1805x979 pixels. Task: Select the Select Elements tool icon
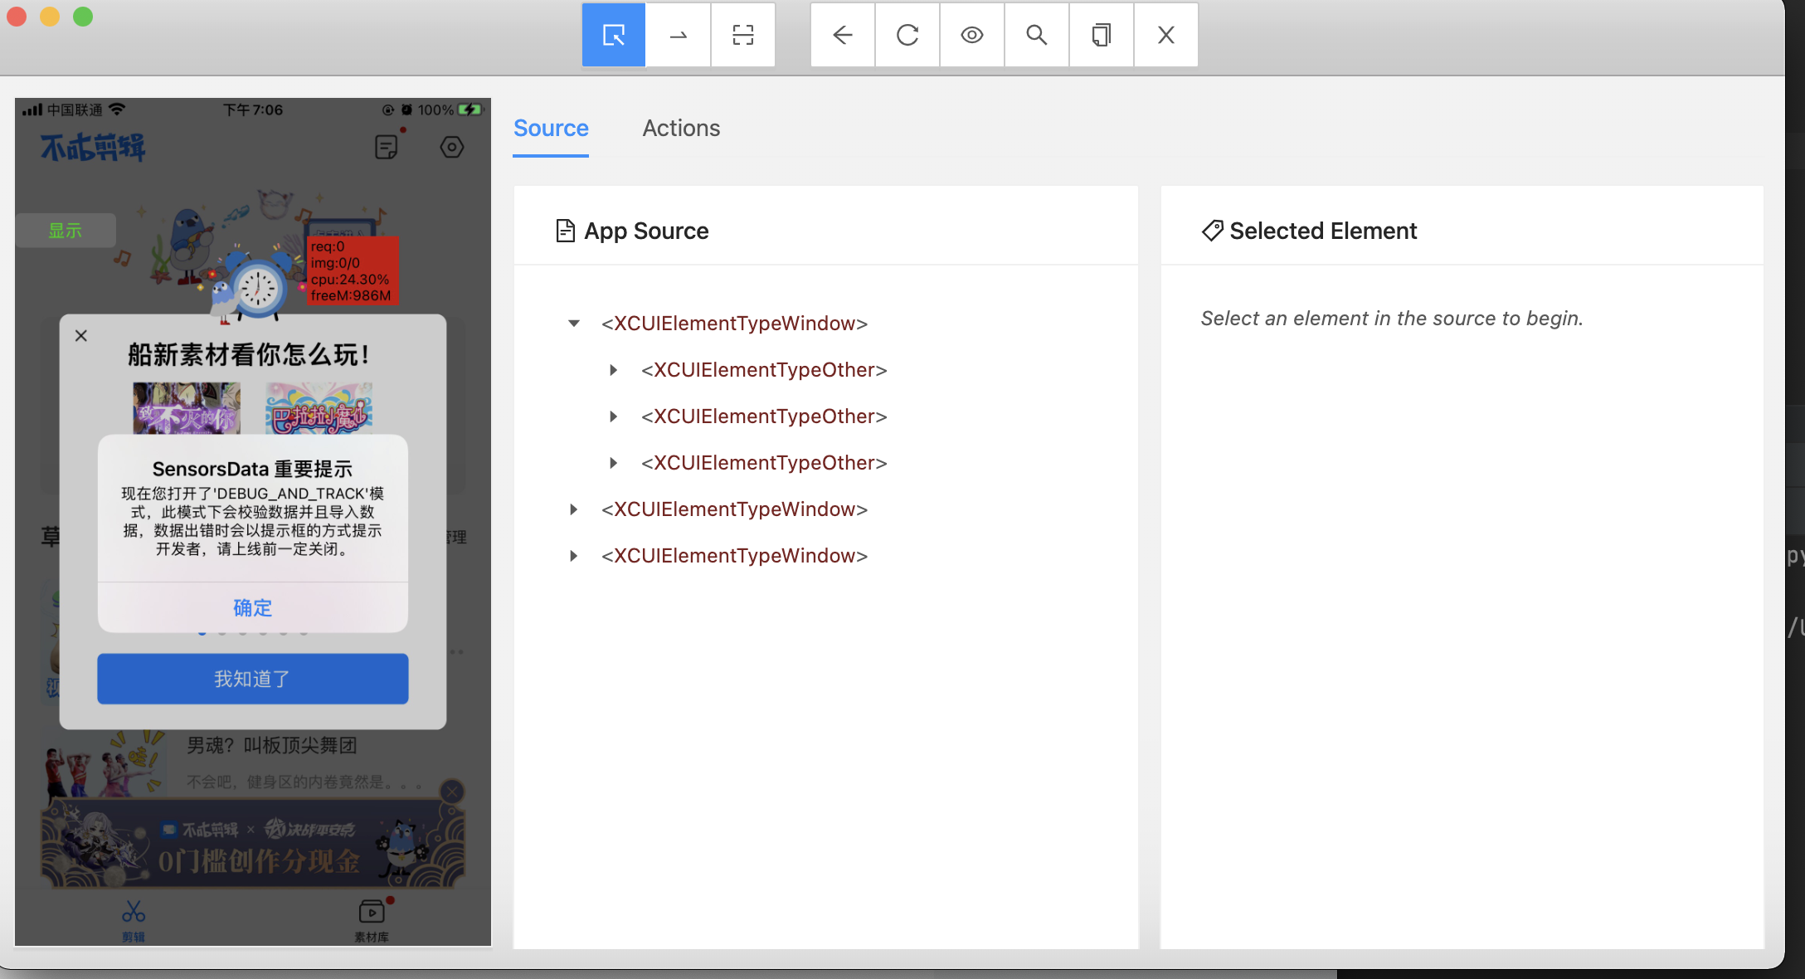tap(614, 35)
